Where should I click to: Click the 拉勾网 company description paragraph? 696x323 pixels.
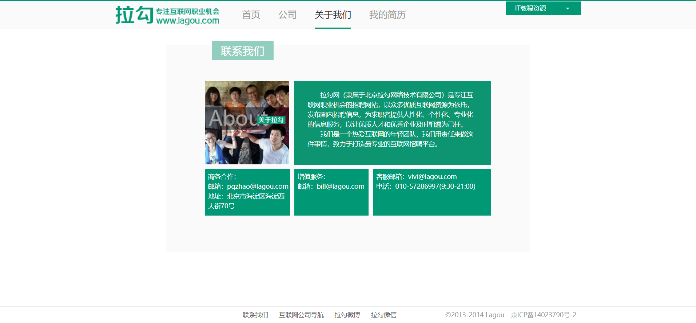(x=390, y=110)
